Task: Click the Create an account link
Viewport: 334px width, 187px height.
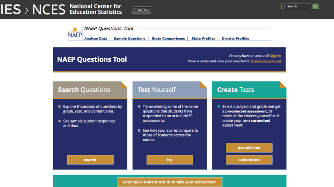Action: [x=266, y=61]
